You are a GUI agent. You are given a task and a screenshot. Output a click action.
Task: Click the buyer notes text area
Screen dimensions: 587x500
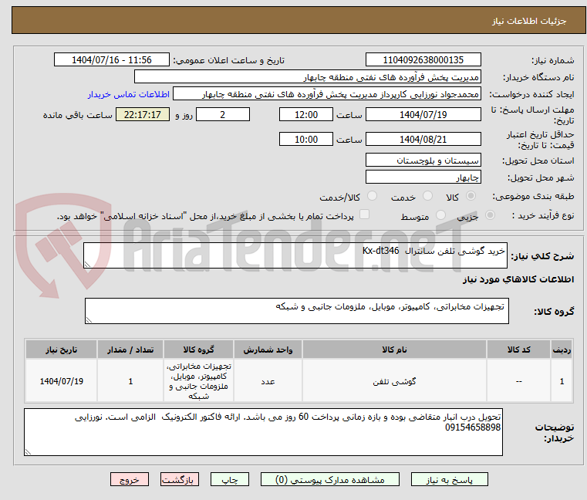coord(263,432)
